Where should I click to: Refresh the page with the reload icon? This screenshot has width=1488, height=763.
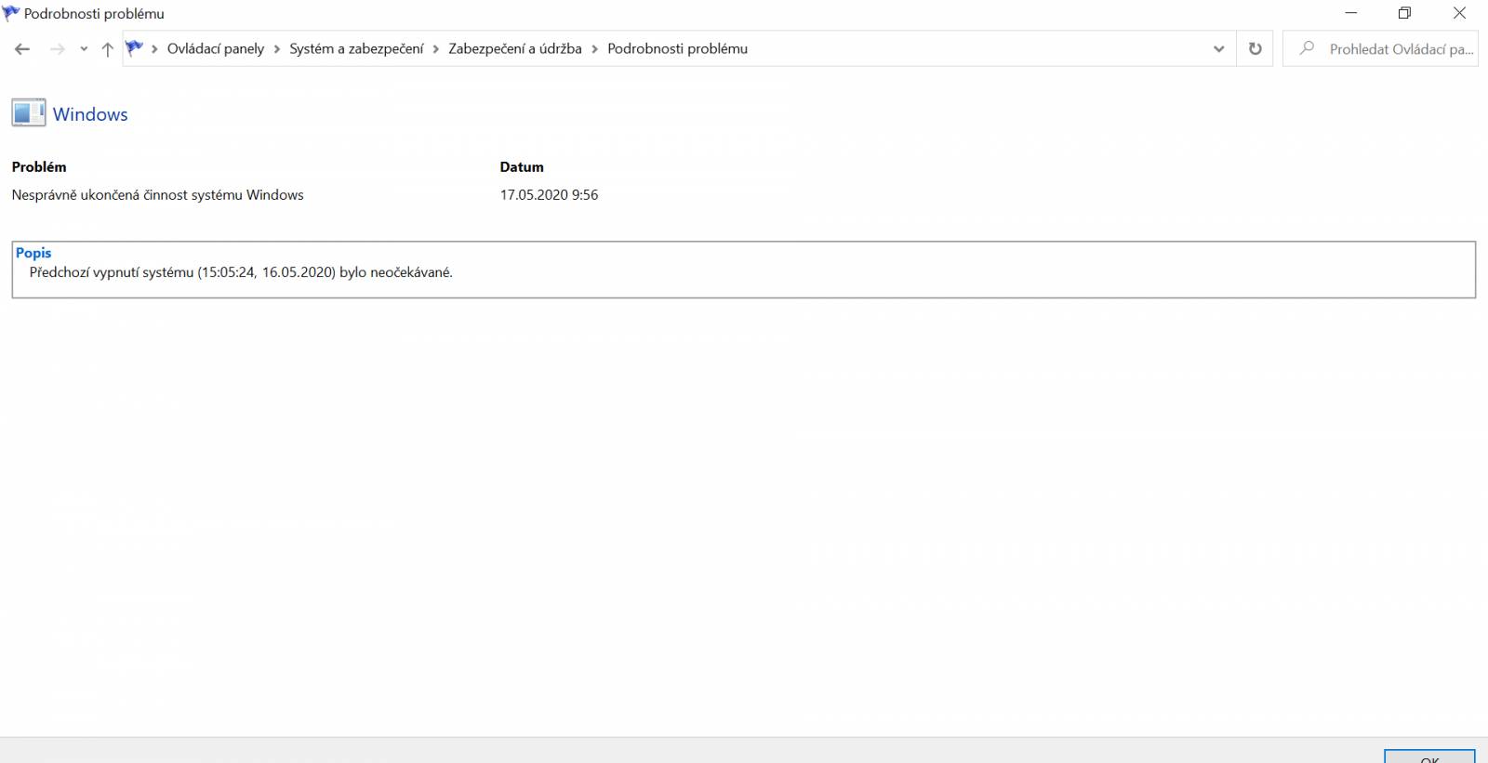coord(1255,49)
